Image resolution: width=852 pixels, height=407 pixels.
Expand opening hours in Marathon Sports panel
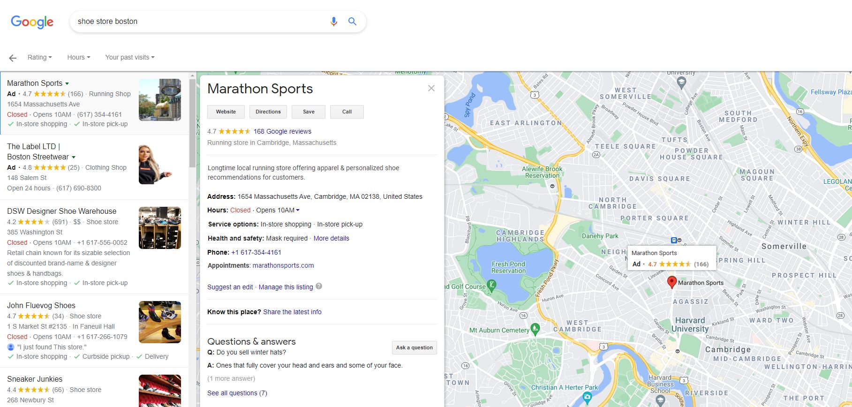click(298, 210)
